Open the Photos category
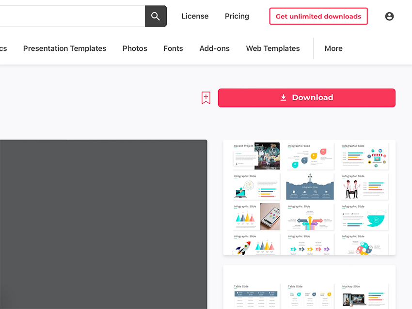The height and width of the screenshot is (309, 412). (134, 48)
